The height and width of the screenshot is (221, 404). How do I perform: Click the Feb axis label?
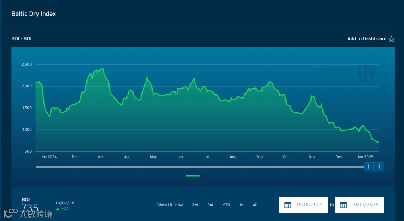[x=74, y=157]
